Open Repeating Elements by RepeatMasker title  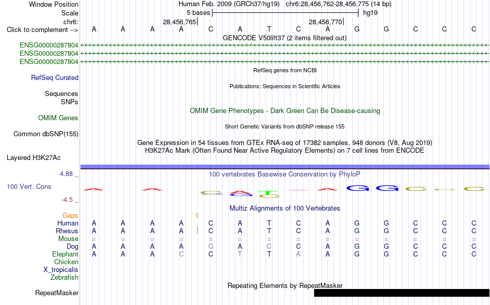285,285
